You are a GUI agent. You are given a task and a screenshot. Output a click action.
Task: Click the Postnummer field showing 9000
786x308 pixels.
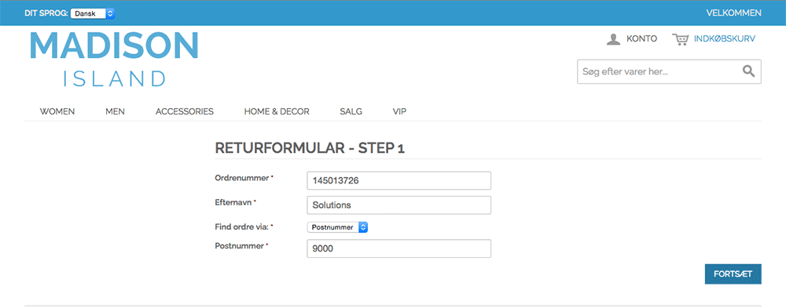(x=399, y=248)
